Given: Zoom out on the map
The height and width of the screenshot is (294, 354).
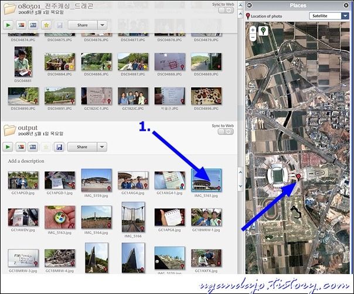Looking at the screenshot, I should (x=253, y=37).
